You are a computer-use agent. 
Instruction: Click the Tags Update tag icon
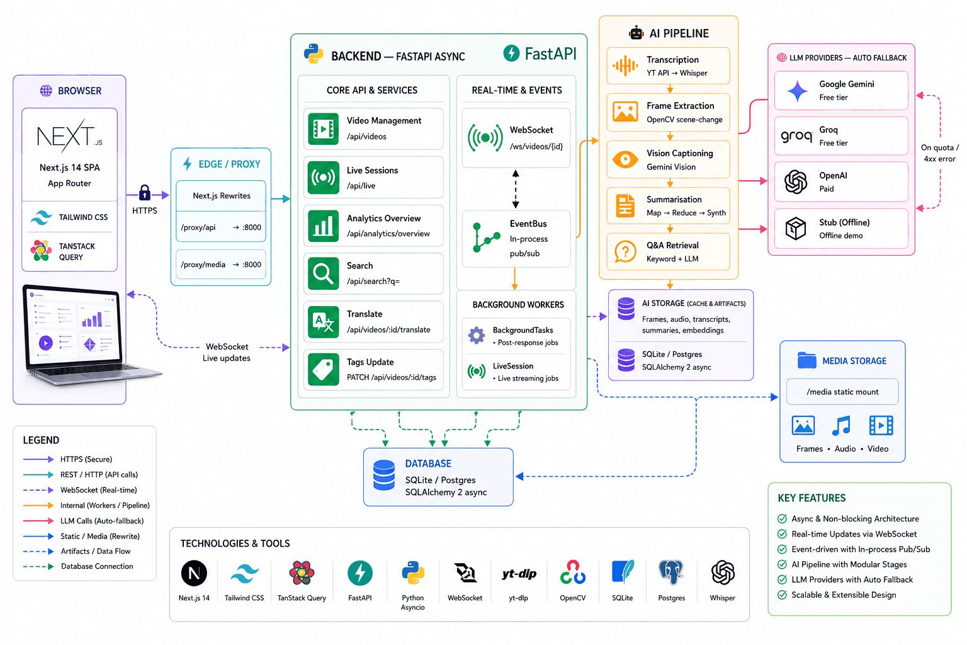click(323, 370)
